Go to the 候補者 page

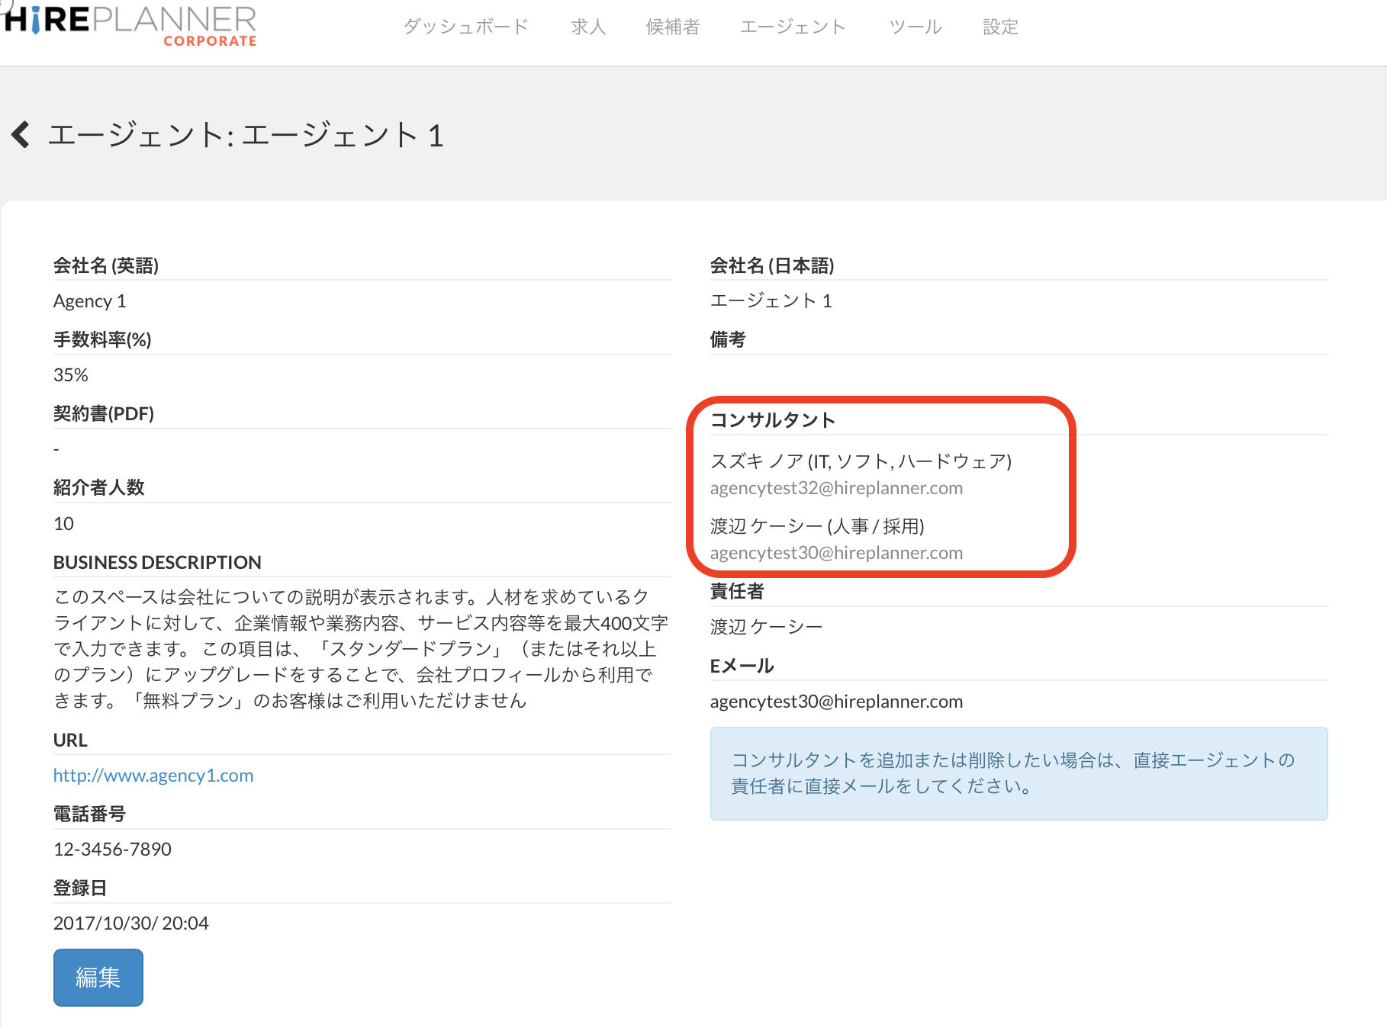[x=672, y=27]
